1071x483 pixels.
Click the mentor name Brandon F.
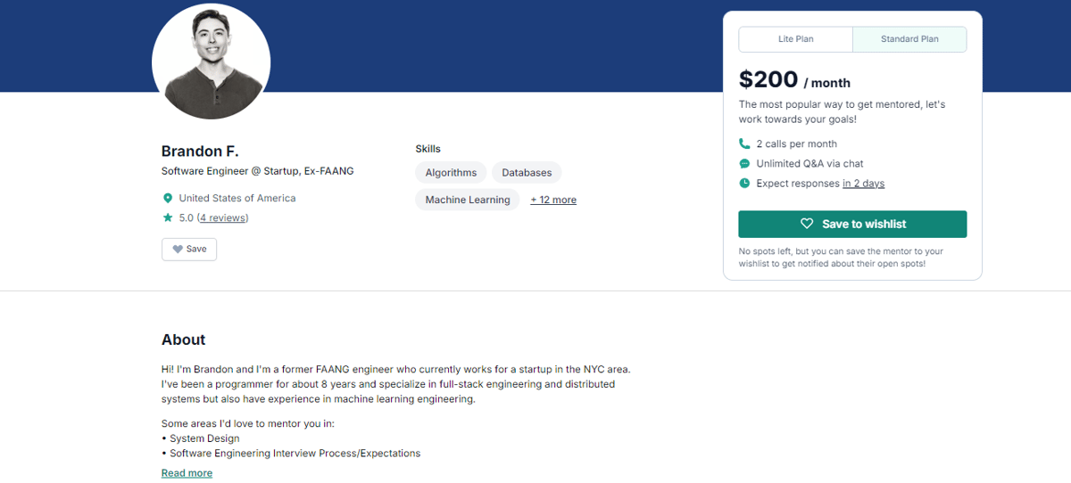click(x=200, y=151)
